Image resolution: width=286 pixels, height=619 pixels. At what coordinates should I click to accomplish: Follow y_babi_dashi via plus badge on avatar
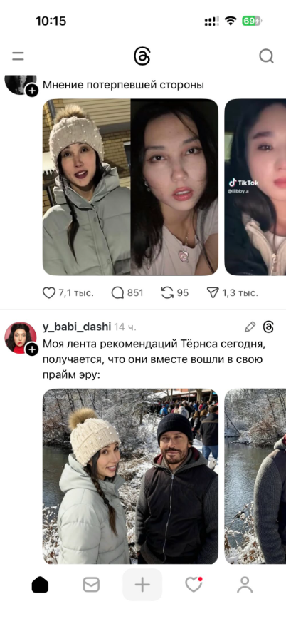coord(32,349)
